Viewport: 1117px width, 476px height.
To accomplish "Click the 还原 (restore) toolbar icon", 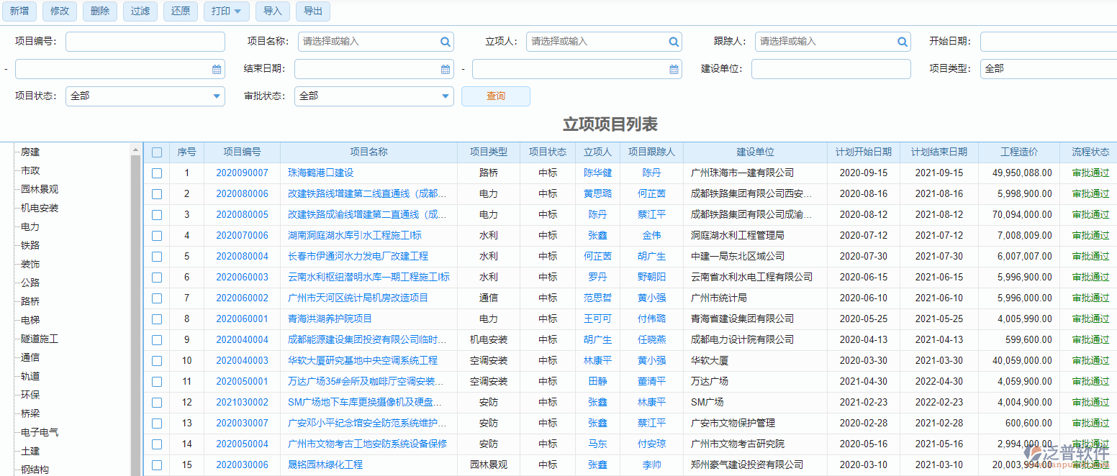I will tap(180, 11).
